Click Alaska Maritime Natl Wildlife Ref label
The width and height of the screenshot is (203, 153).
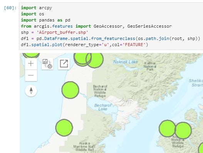pyautogui.click(x=84, y=146)
